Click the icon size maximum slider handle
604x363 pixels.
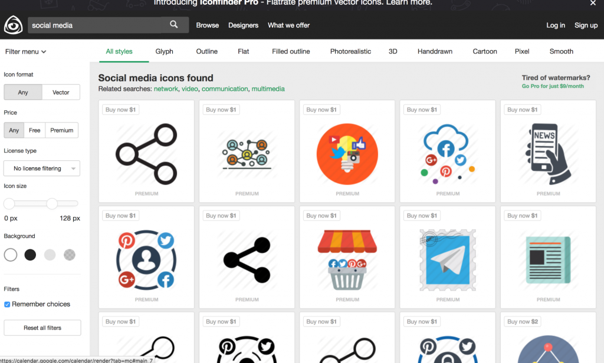pyautogui.click(x=52, y=203)
